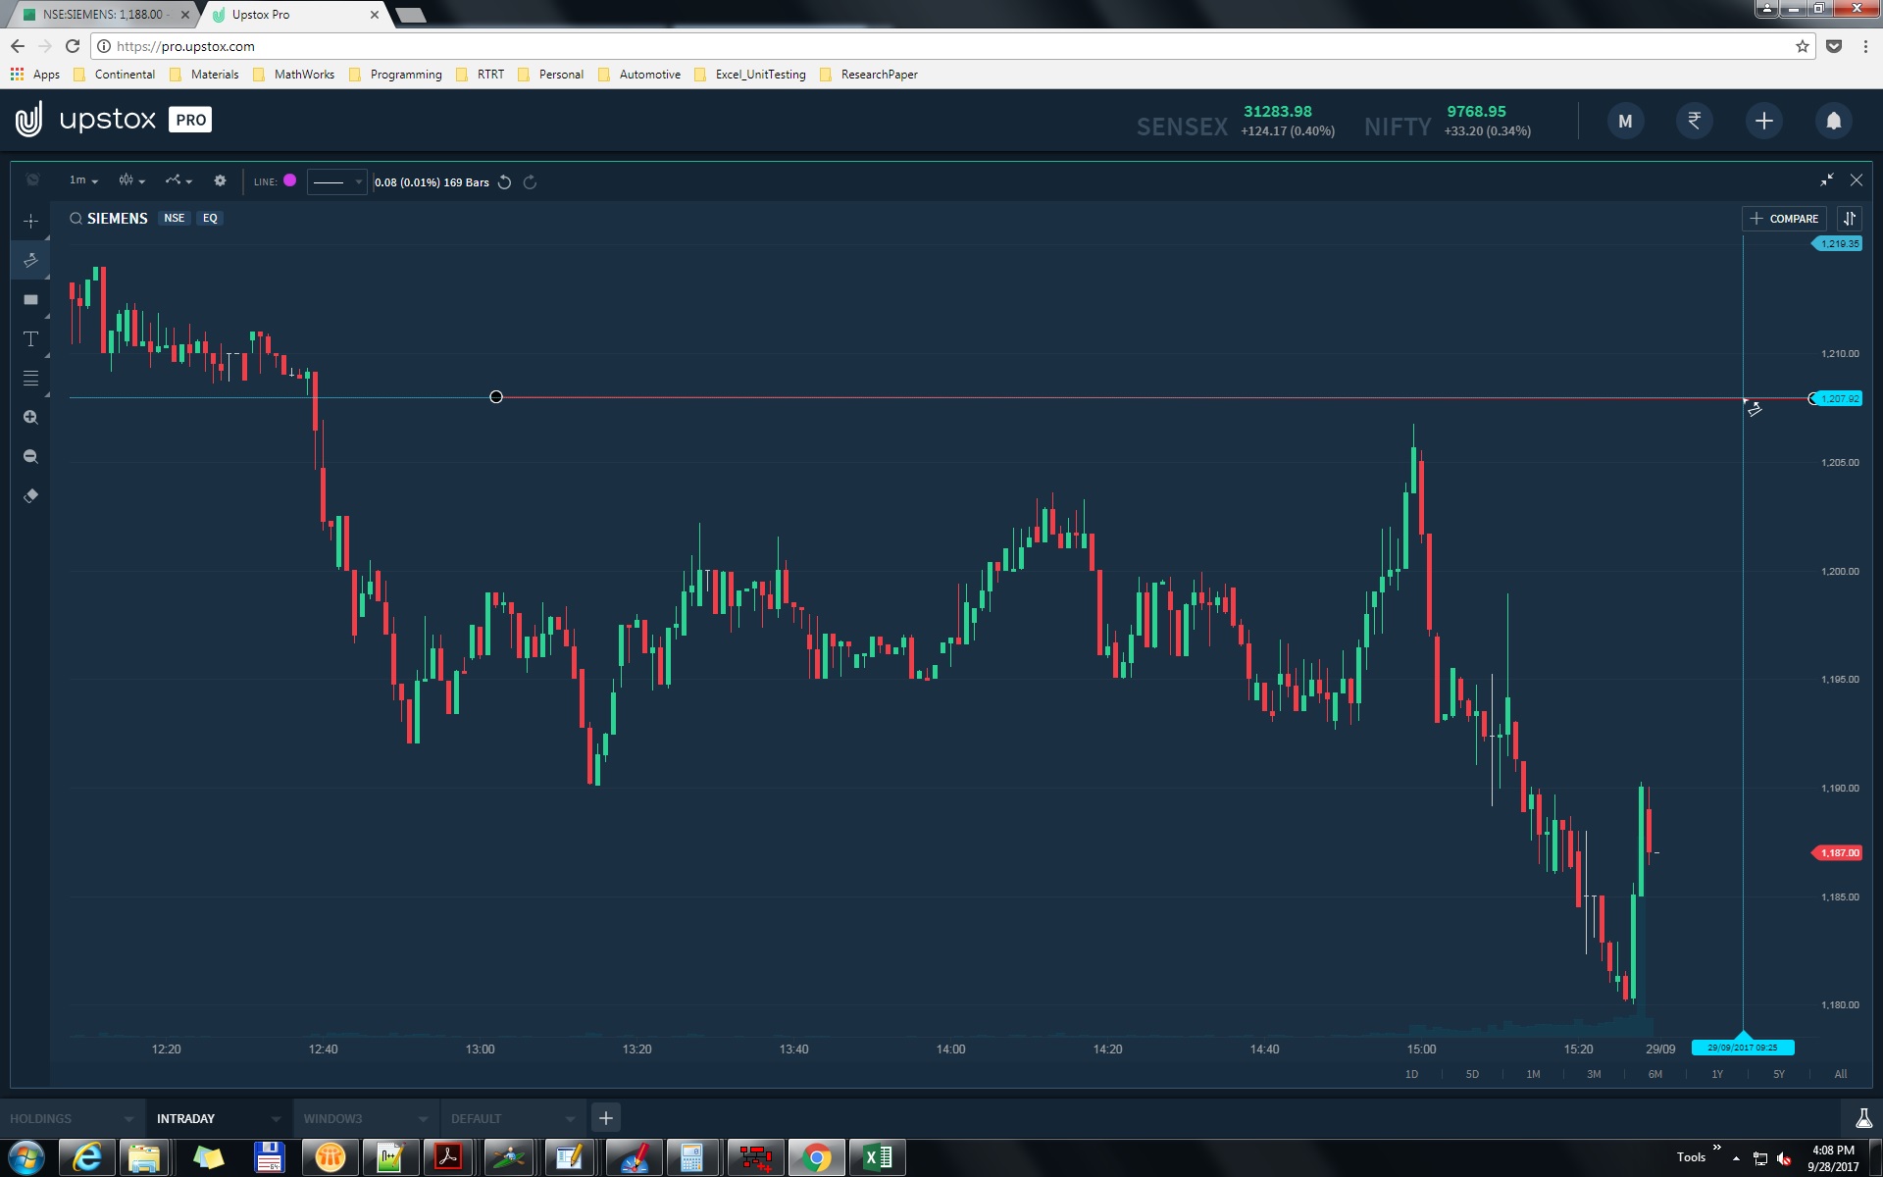Switch to WINDOW3 workspace tab
Screen dimensions: 1883x1177
point(332,1118)
